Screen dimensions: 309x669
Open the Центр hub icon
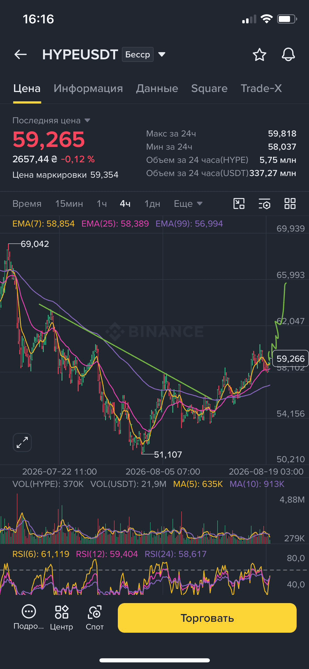tap(62, 618)
